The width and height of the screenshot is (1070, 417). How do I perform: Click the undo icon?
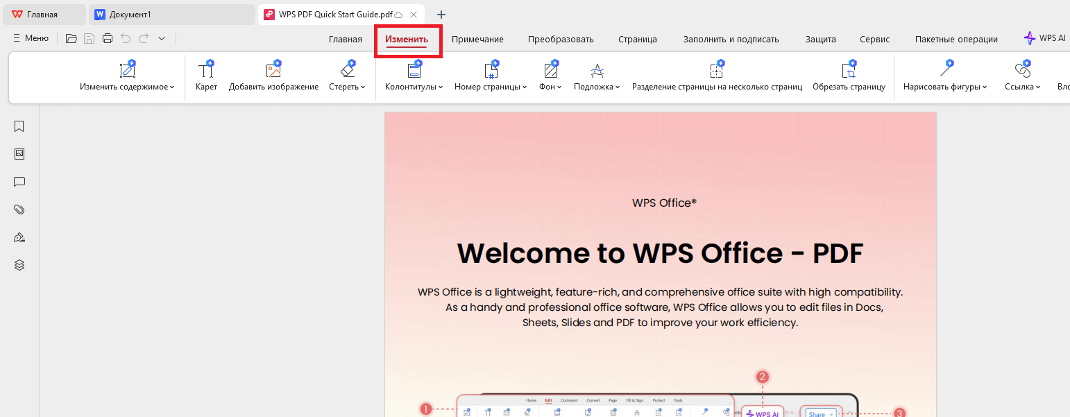(126, 38)
